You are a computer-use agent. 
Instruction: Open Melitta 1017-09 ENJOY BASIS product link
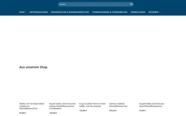(32, 106)
